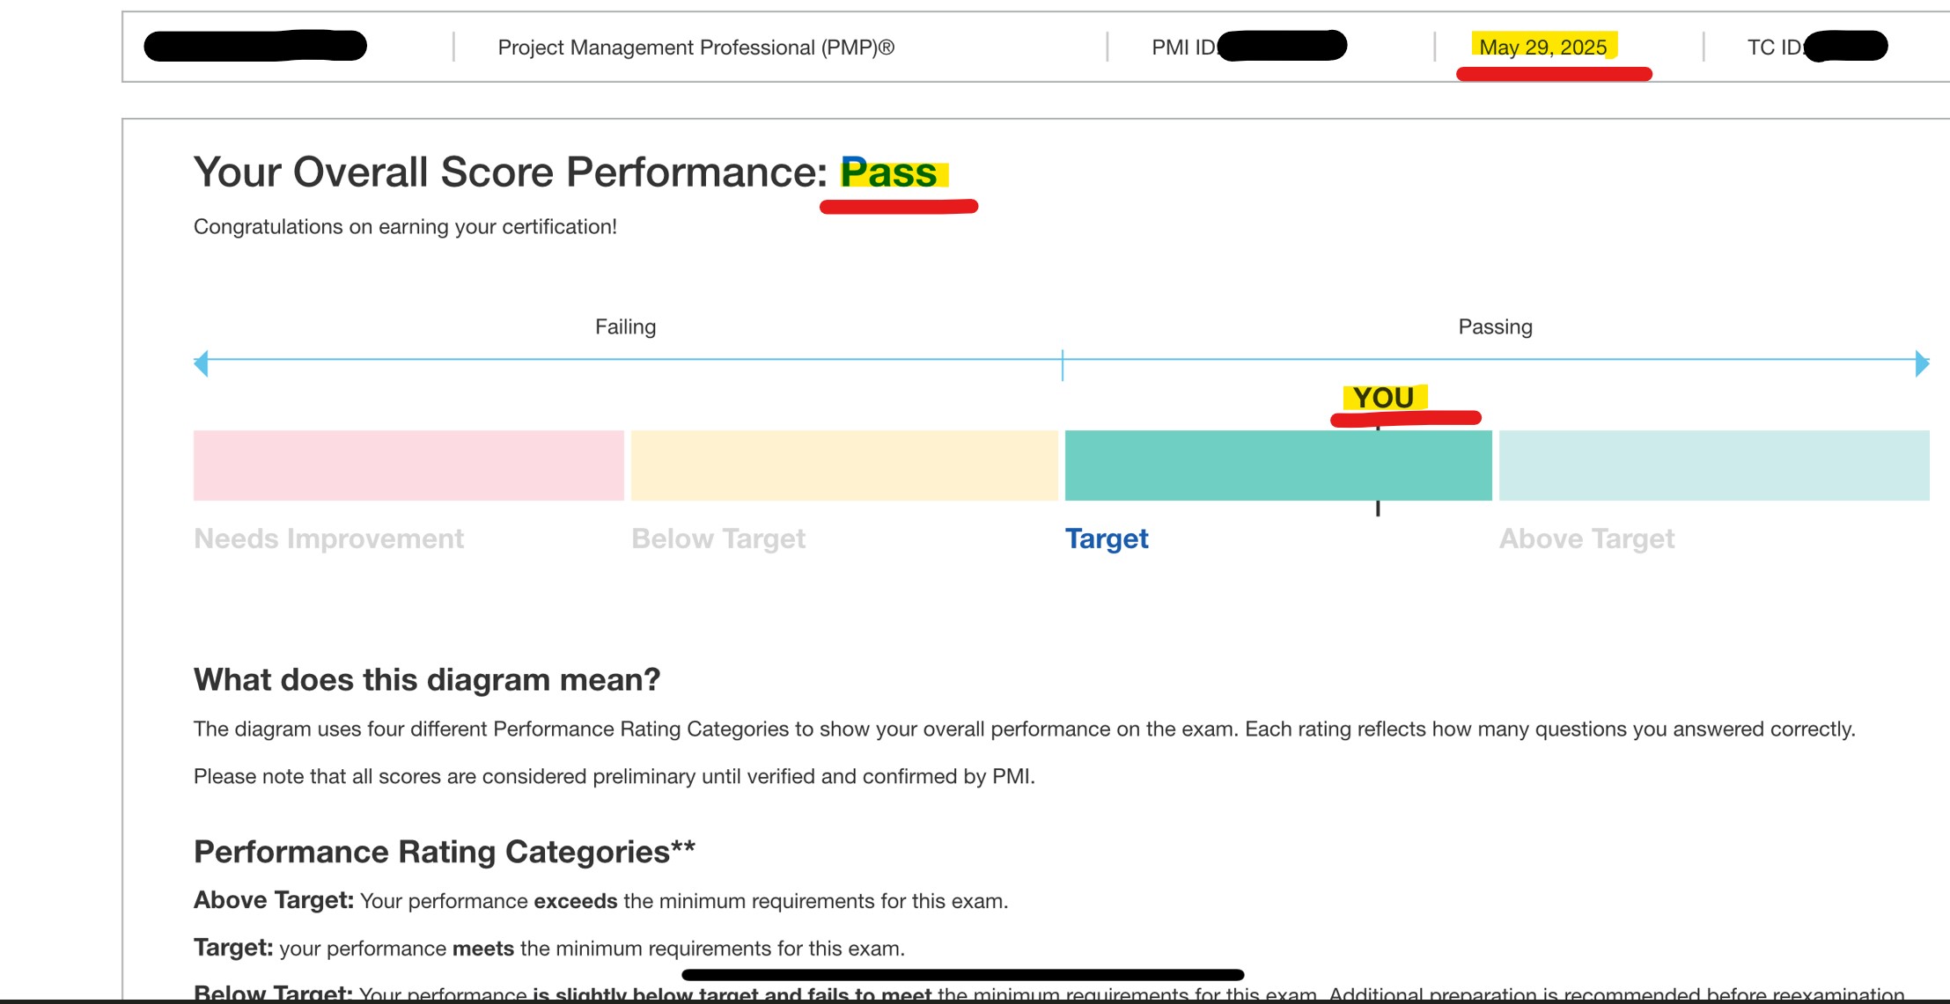Click the right arrowhead of the score scale
Image resolution: width=1950 pixels, height=1004 pixels.
[1922, 363]
